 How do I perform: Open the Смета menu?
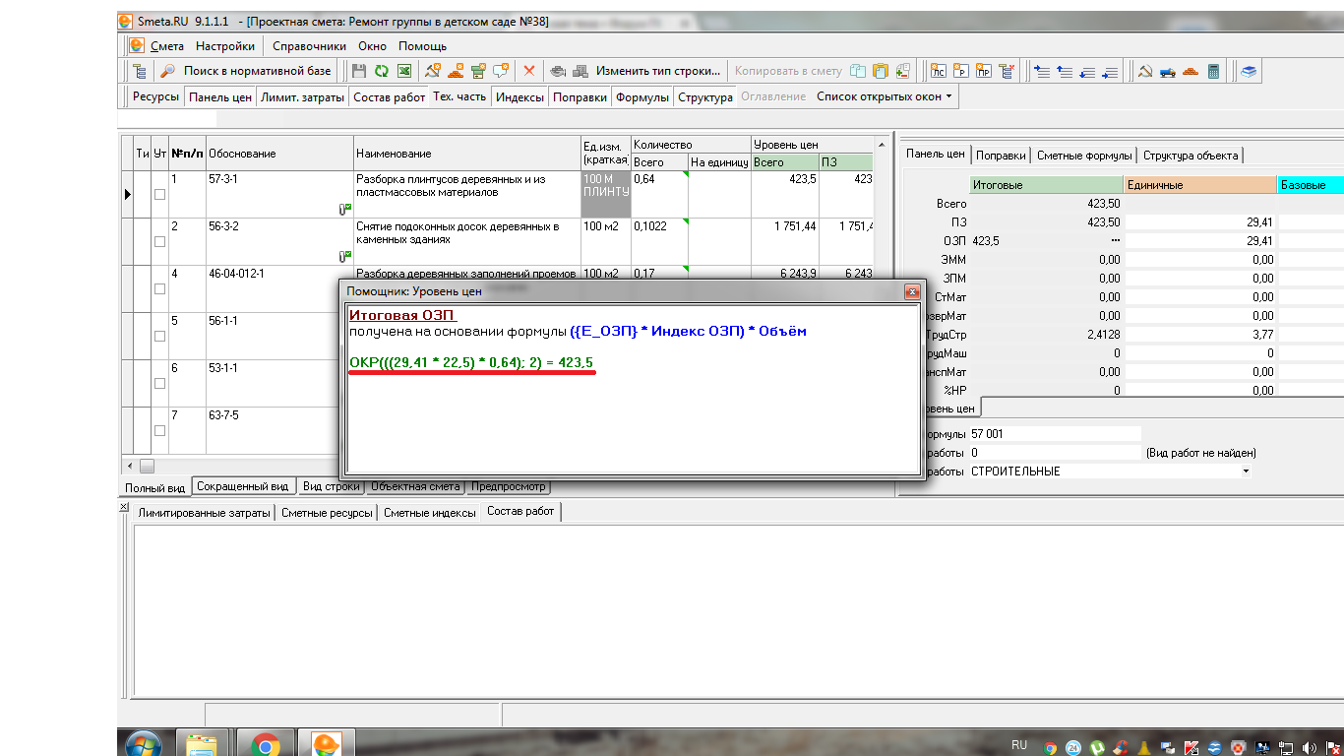(x=167, y=45)
